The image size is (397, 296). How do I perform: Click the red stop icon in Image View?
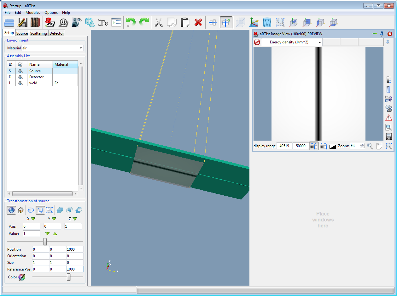click(257, 42)
